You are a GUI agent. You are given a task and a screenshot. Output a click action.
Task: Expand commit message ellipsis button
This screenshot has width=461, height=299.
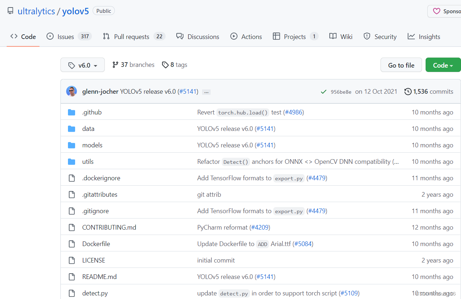[x=206, y=92]
